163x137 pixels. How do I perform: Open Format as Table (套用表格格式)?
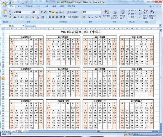pyautogui.click(x=115, y=14)
